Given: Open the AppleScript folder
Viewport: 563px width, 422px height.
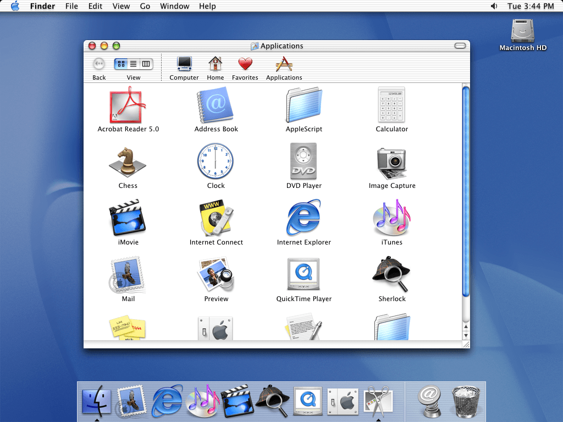Looking at the screenshot, I should [x=303, y=106].
